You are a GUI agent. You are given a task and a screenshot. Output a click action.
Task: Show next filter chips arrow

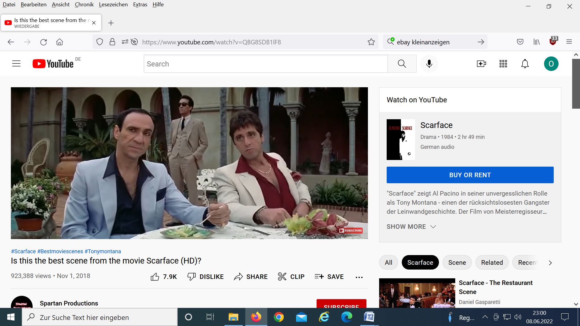click(x=550, y=263)
